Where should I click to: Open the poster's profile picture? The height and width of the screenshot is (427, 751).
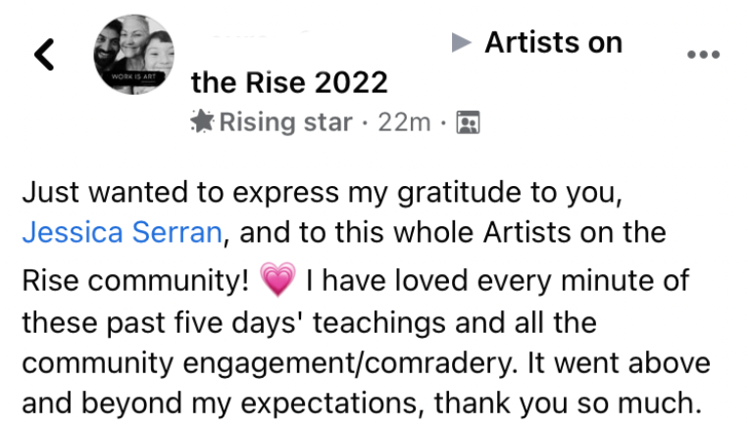(x=136, y=54)
